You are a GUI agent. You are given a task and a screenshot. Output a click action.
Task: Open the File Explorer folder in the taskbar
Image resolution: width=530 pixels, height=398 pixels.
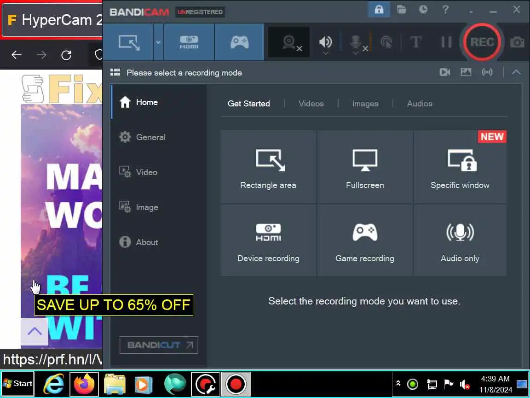115,384
